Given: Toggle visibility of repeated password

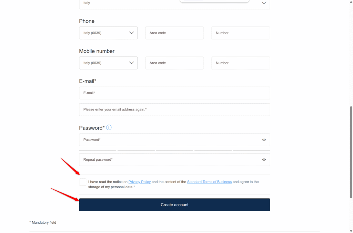Looking at the screenshot, I should (x=264, y=160).
